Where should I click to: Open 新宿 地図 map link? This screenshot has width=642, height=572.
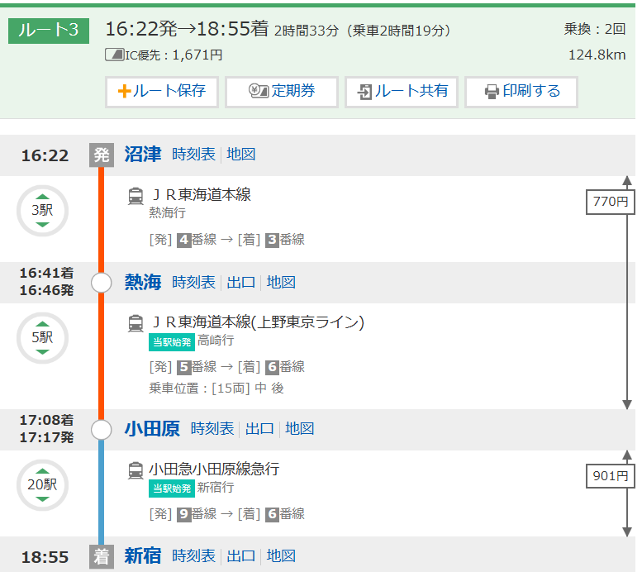pos(281,556)
